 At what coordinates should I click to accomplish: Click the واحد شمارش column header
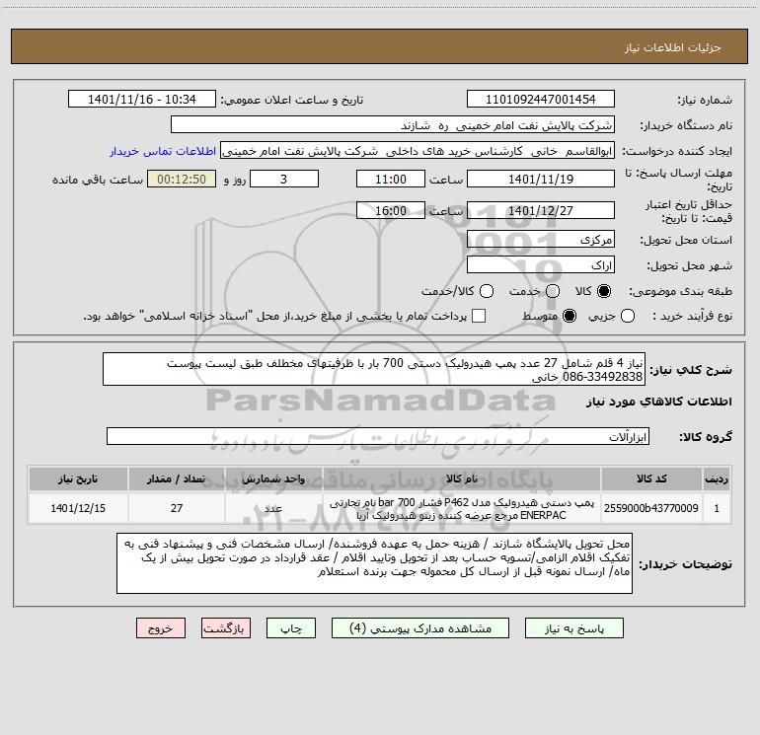point(273,478)
